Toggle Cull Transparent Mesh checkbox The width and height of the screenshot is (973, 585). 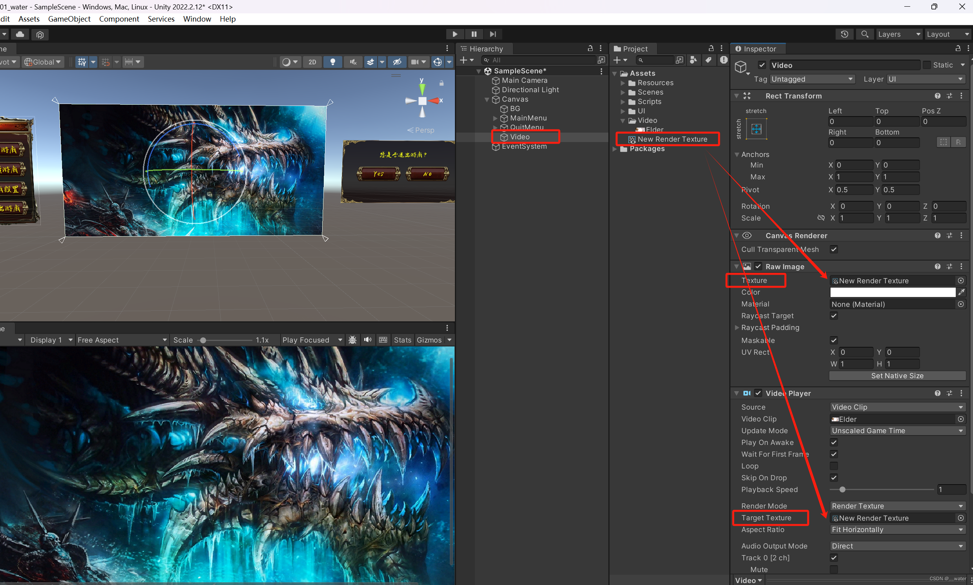pyautogui.click(x=834, y=249)
